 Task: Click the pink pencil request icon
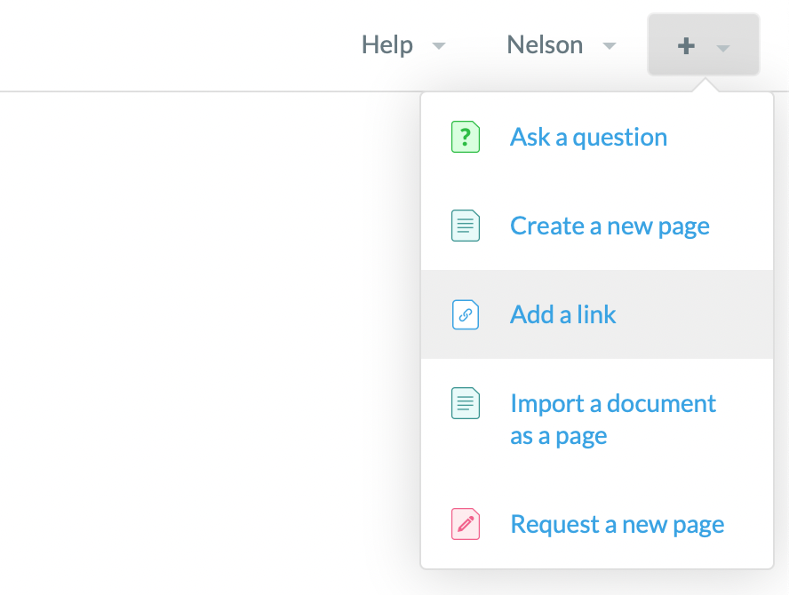click(x=465, y=525)
